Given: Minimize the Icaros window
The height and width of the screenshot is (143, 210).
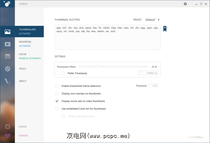Looking at the screenshot, I should pos(196,4).
